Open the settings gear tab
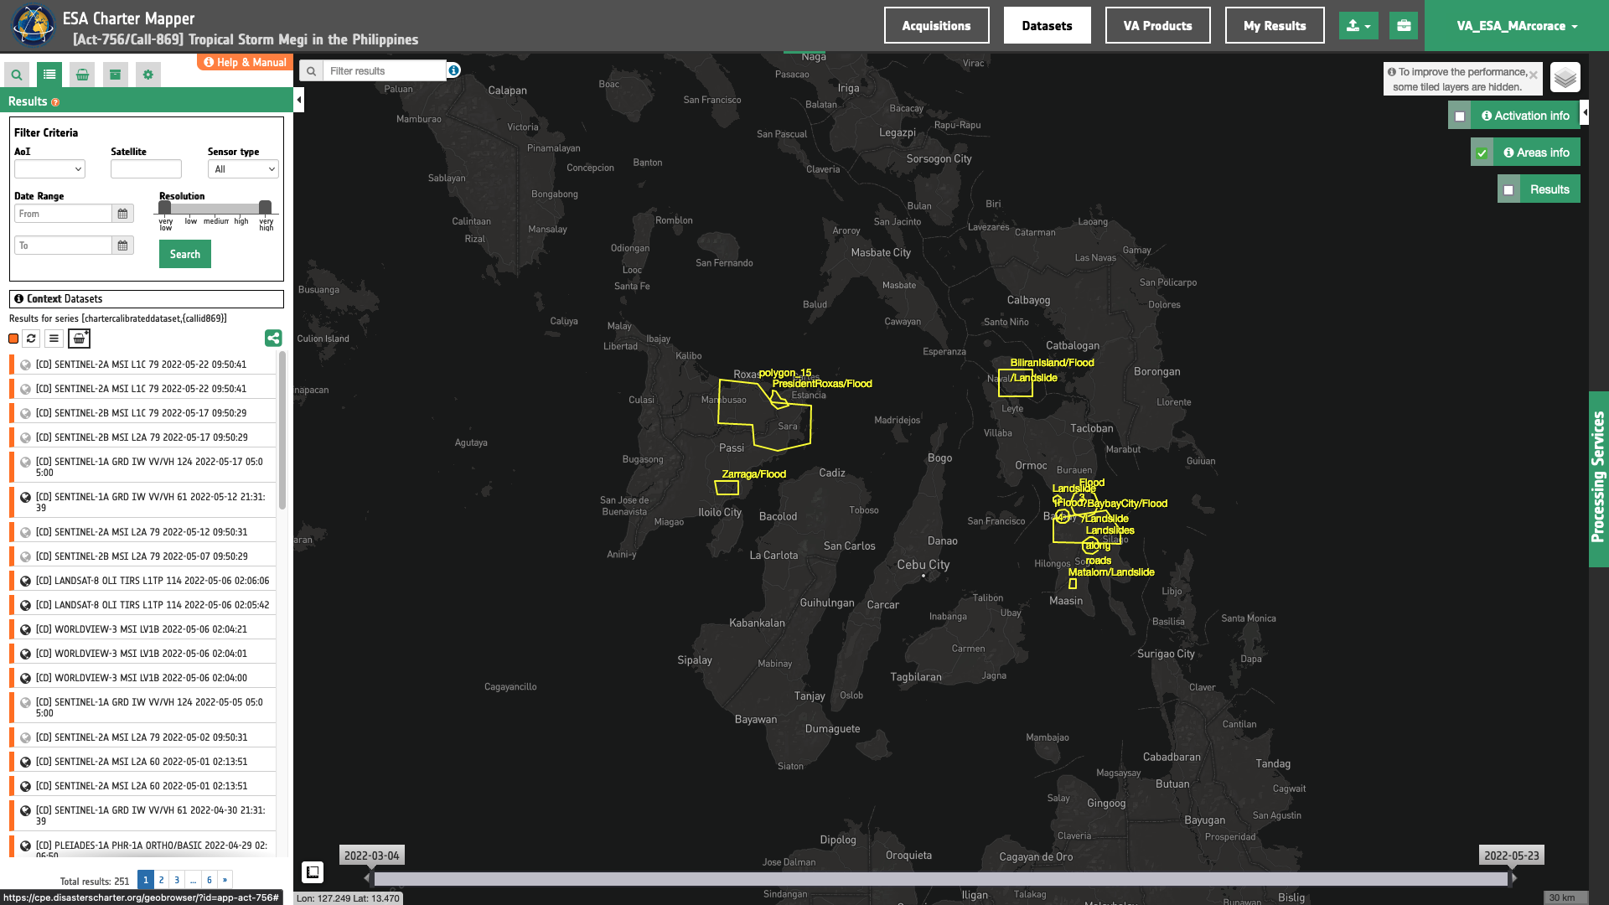The width and height of the screenshot is (1609, 905). tap(148, 75)
